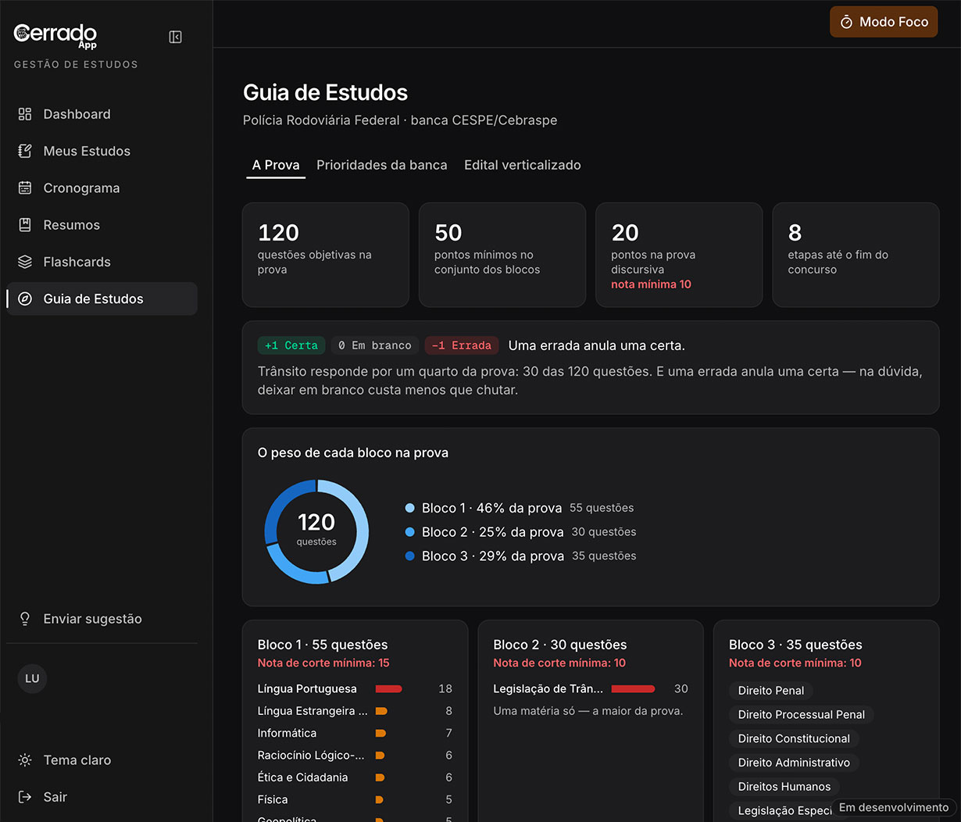Switch to Prioridades da banca tab
961x822 pixels.
pos(382,165)
